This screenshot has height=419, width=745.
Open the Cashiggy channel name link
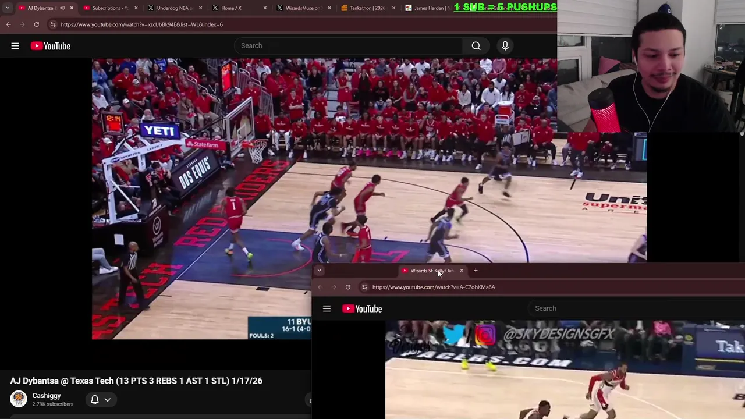pos(47,396)
